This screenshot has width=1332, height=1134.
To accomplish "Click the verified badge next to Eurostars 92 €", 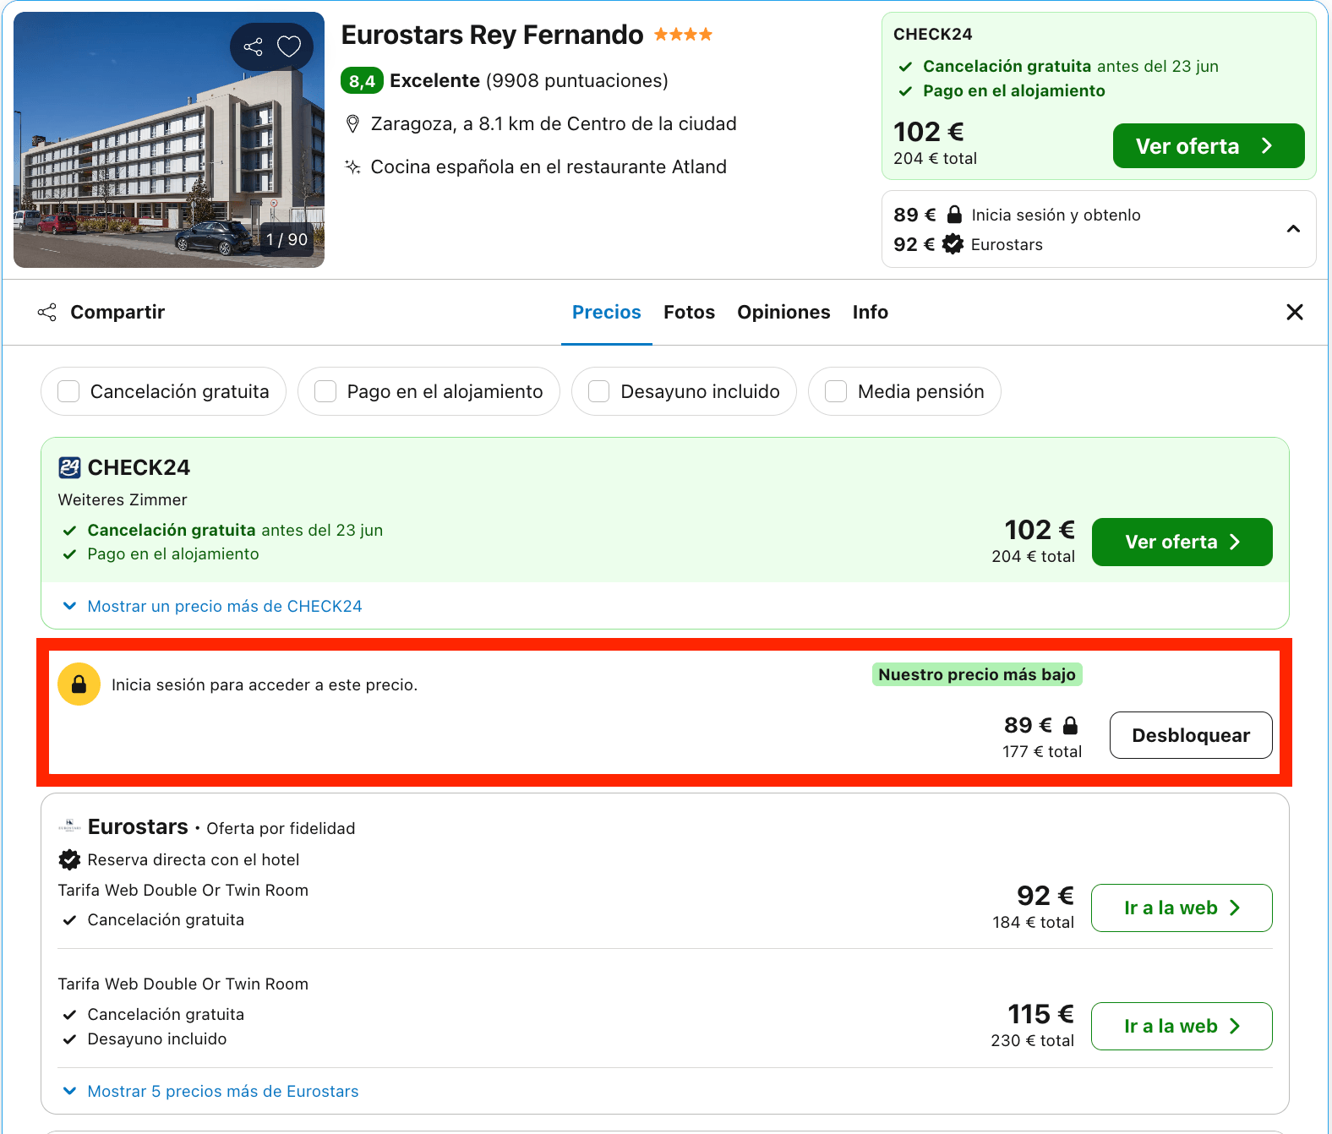I will (x=953, y=244).
